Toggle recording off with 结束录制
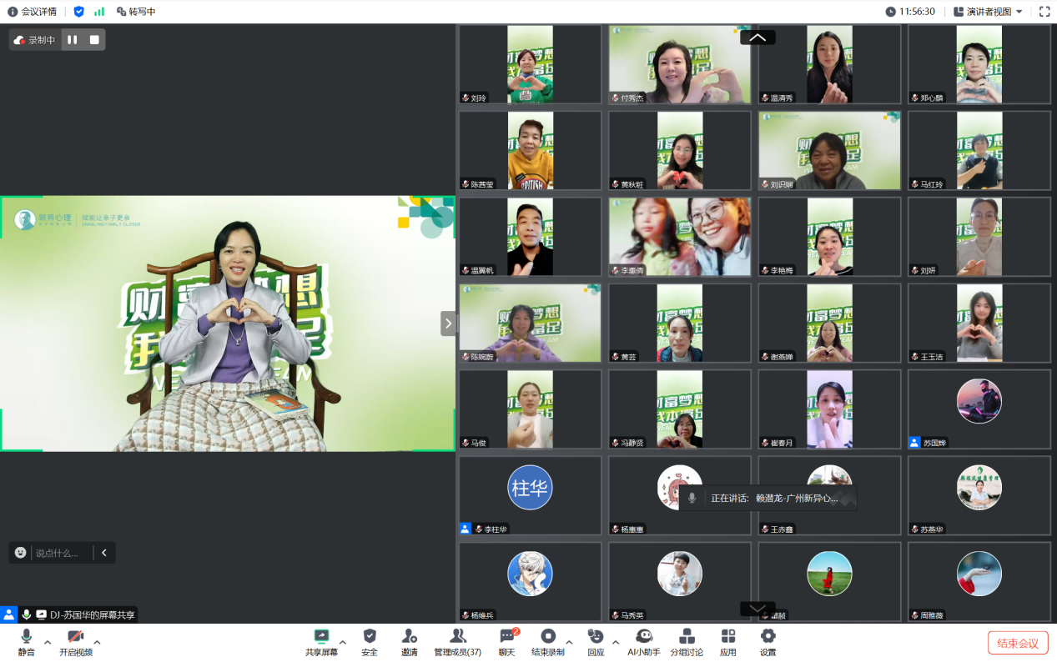 548,641
